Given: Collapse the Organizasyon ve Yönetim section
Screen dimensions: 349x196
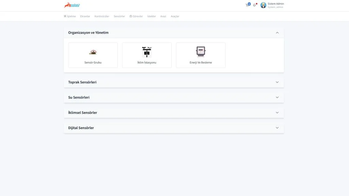Looking at the screenshot, I should (277, 33).
